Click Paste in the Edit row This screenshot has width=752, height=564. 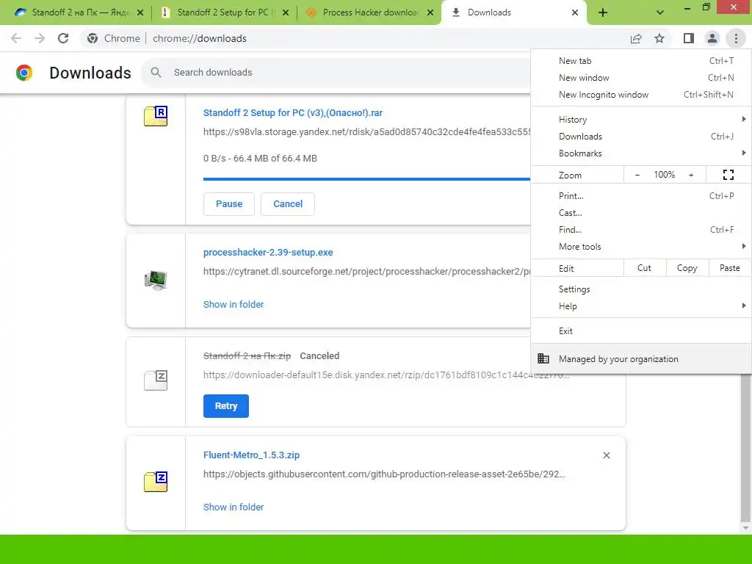729,268
